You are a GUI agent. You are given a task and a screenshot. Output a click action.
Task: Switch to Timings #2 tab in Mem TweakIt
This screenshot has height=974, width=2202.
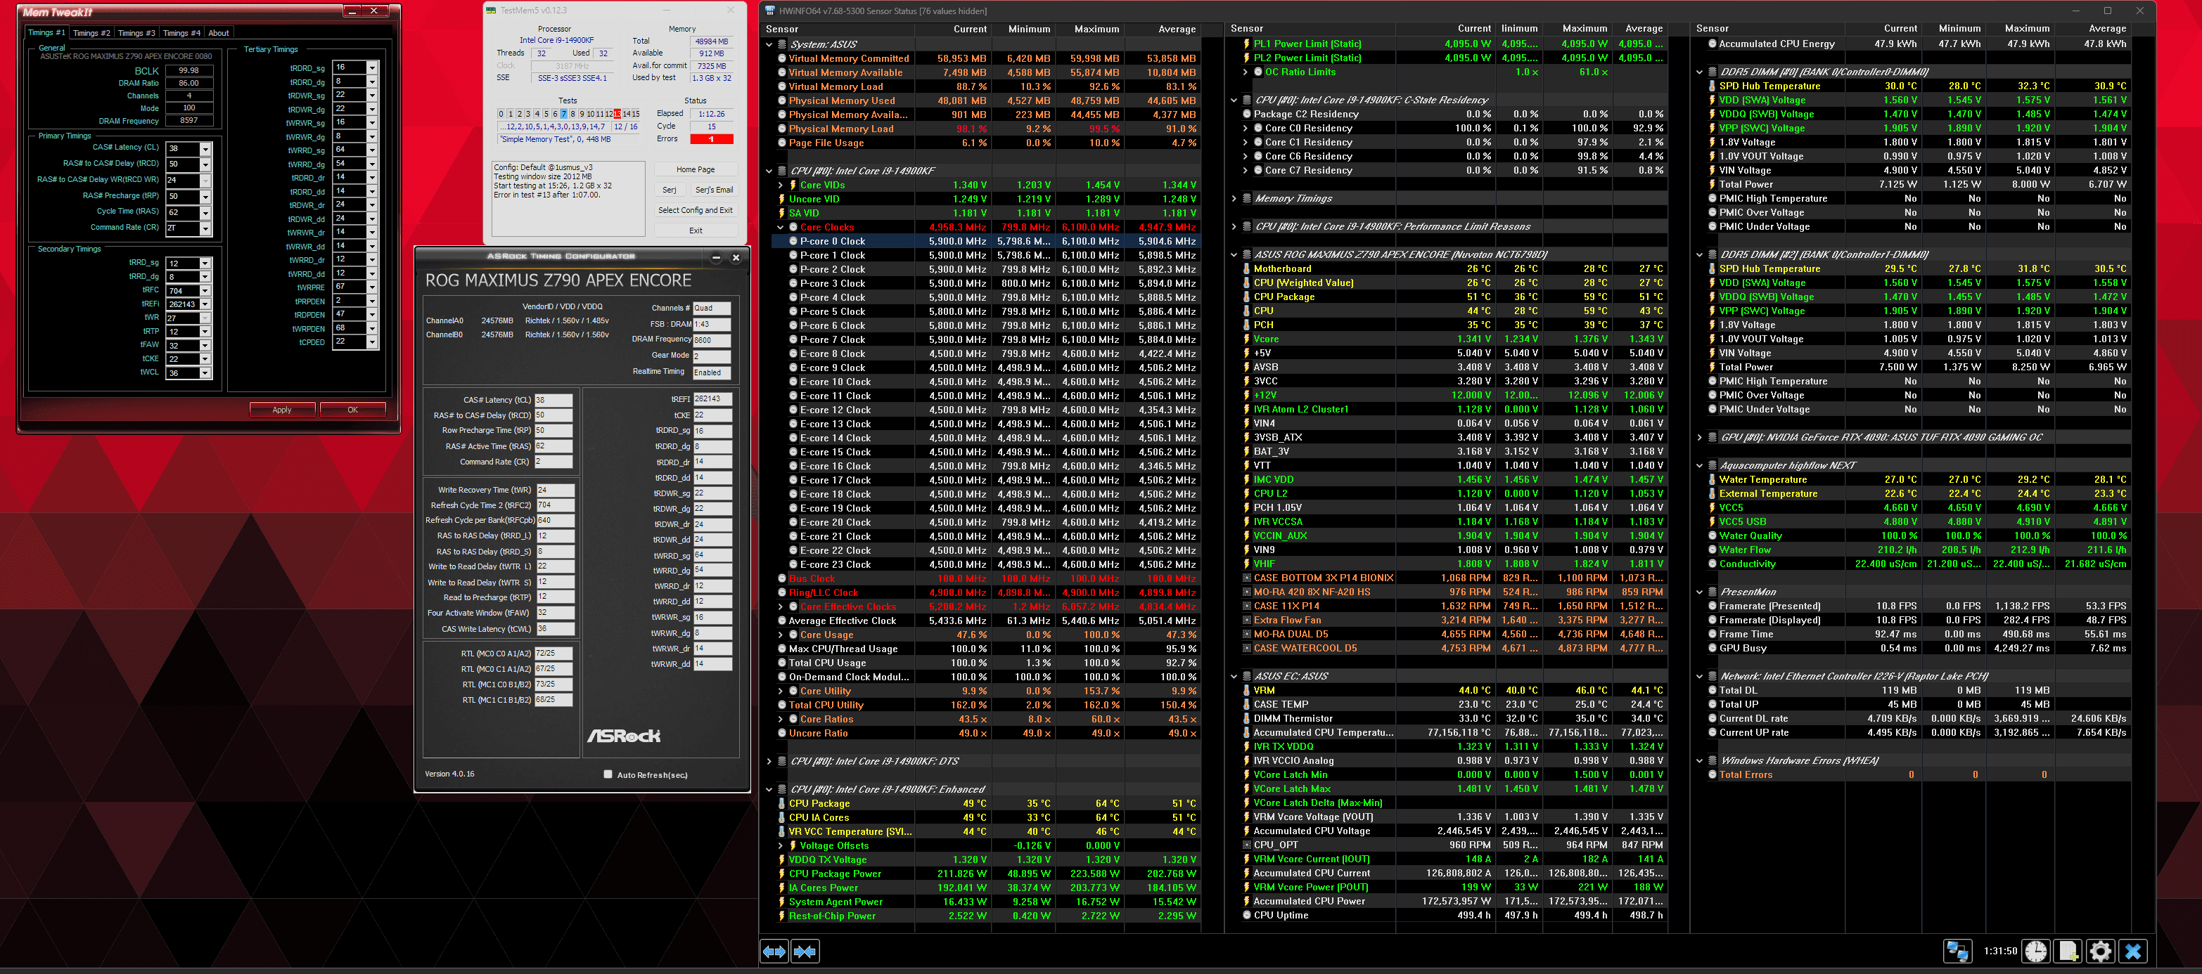[x=91, y=32]
